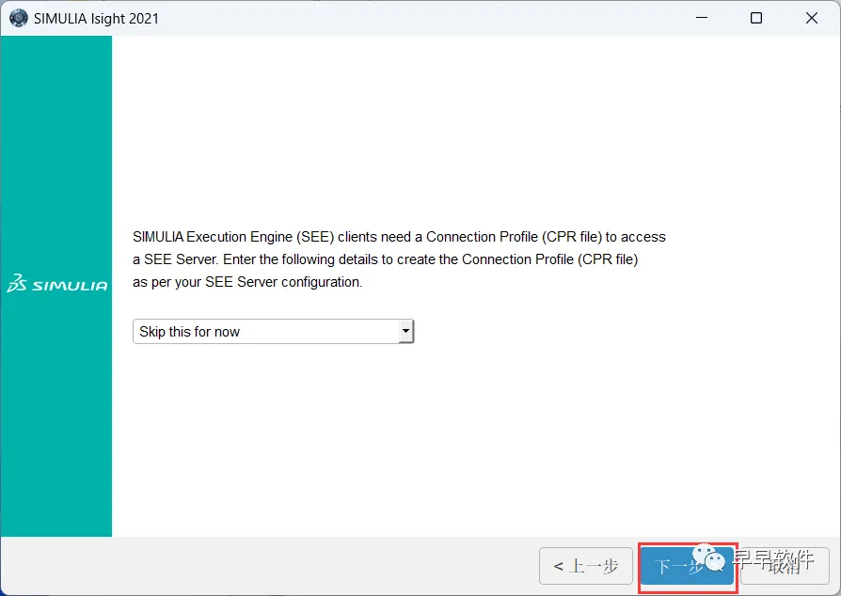Cancel the installer with 取消 button
Viewport: 841px width, 596px height.
[x=785, y=566]
